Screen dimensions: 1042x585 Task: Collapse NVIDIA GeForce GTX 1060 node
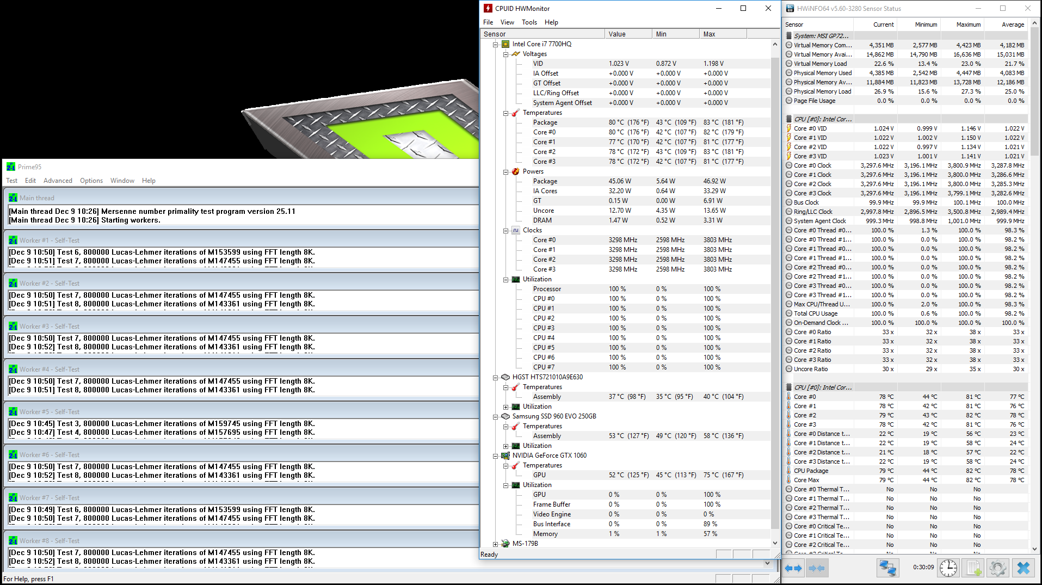[x=496, y=456]
